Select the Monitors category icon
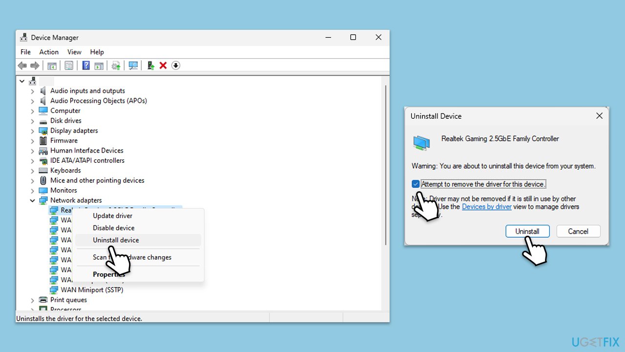 pyautogui.click(x=43, y=190)
